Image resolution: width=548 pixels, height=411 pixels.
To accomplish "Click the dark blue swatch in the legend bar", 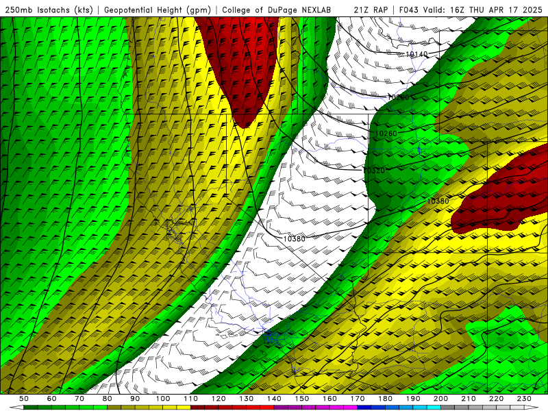I will click(x=364, y=408).
